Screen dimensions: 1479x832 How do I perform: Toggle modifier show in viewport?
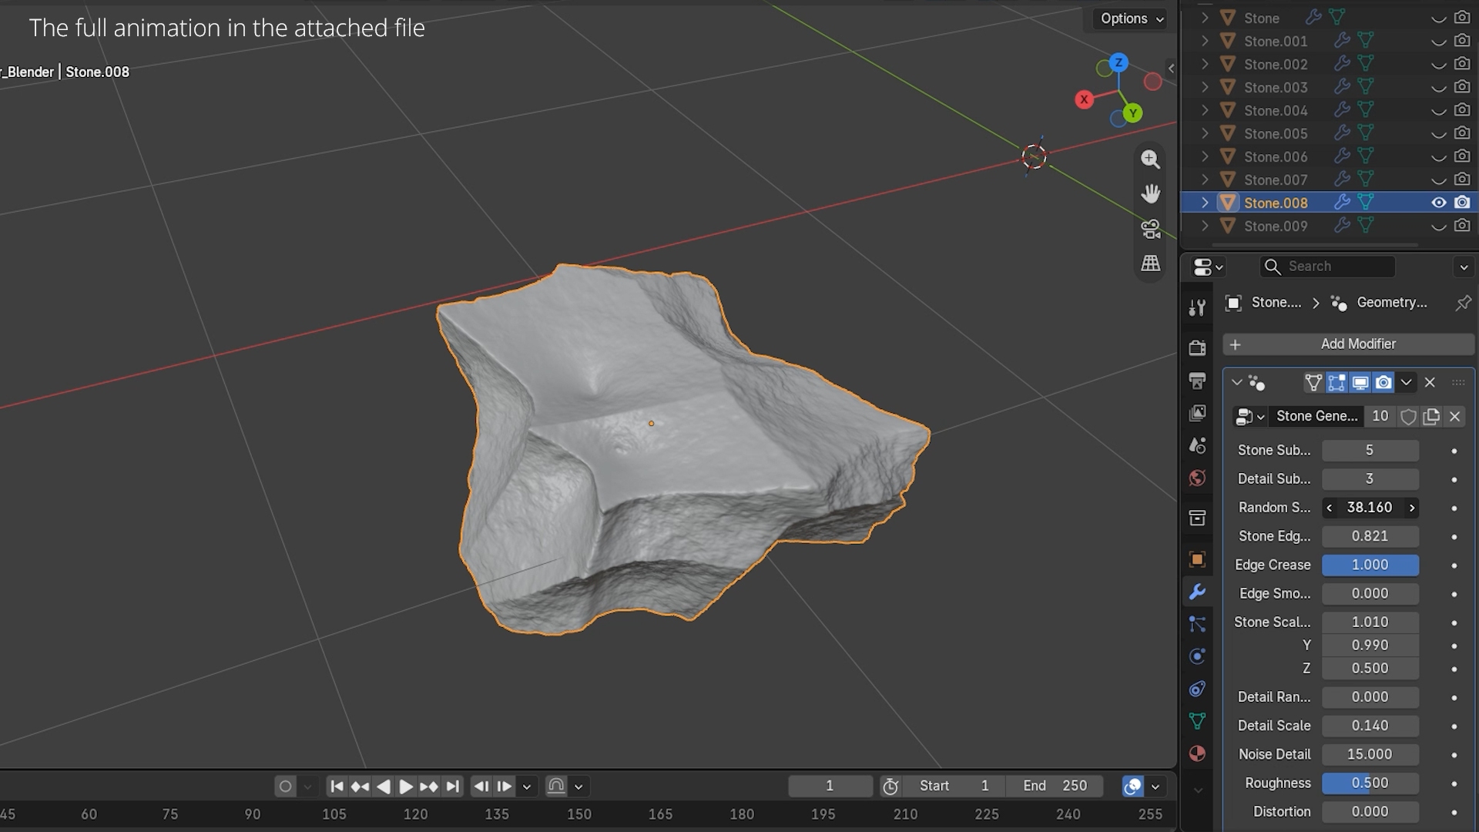(1360, 383)
